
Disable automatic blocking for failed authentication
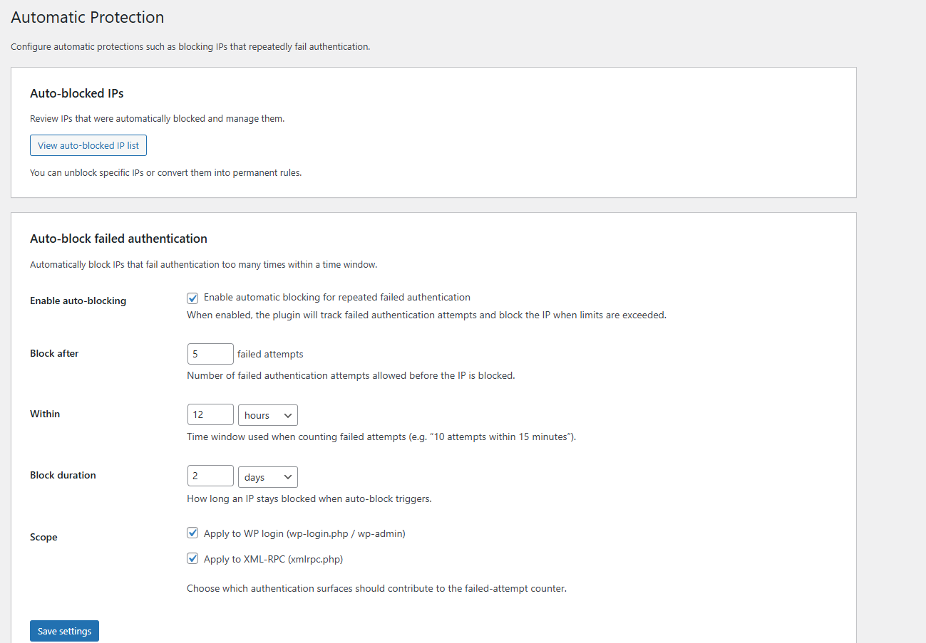tap(192, 297)
